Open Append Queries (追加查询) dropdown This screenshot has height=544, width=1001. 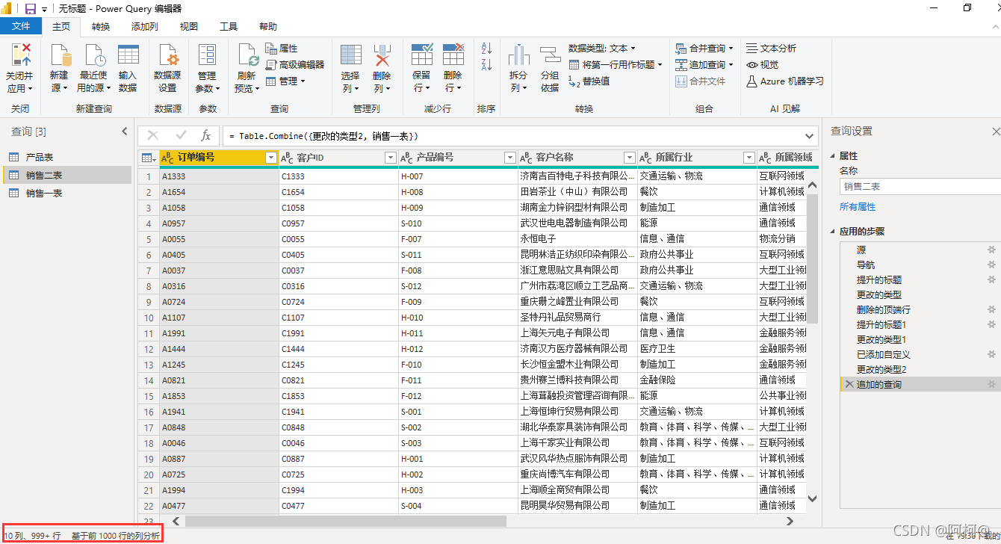coord(704,64)
